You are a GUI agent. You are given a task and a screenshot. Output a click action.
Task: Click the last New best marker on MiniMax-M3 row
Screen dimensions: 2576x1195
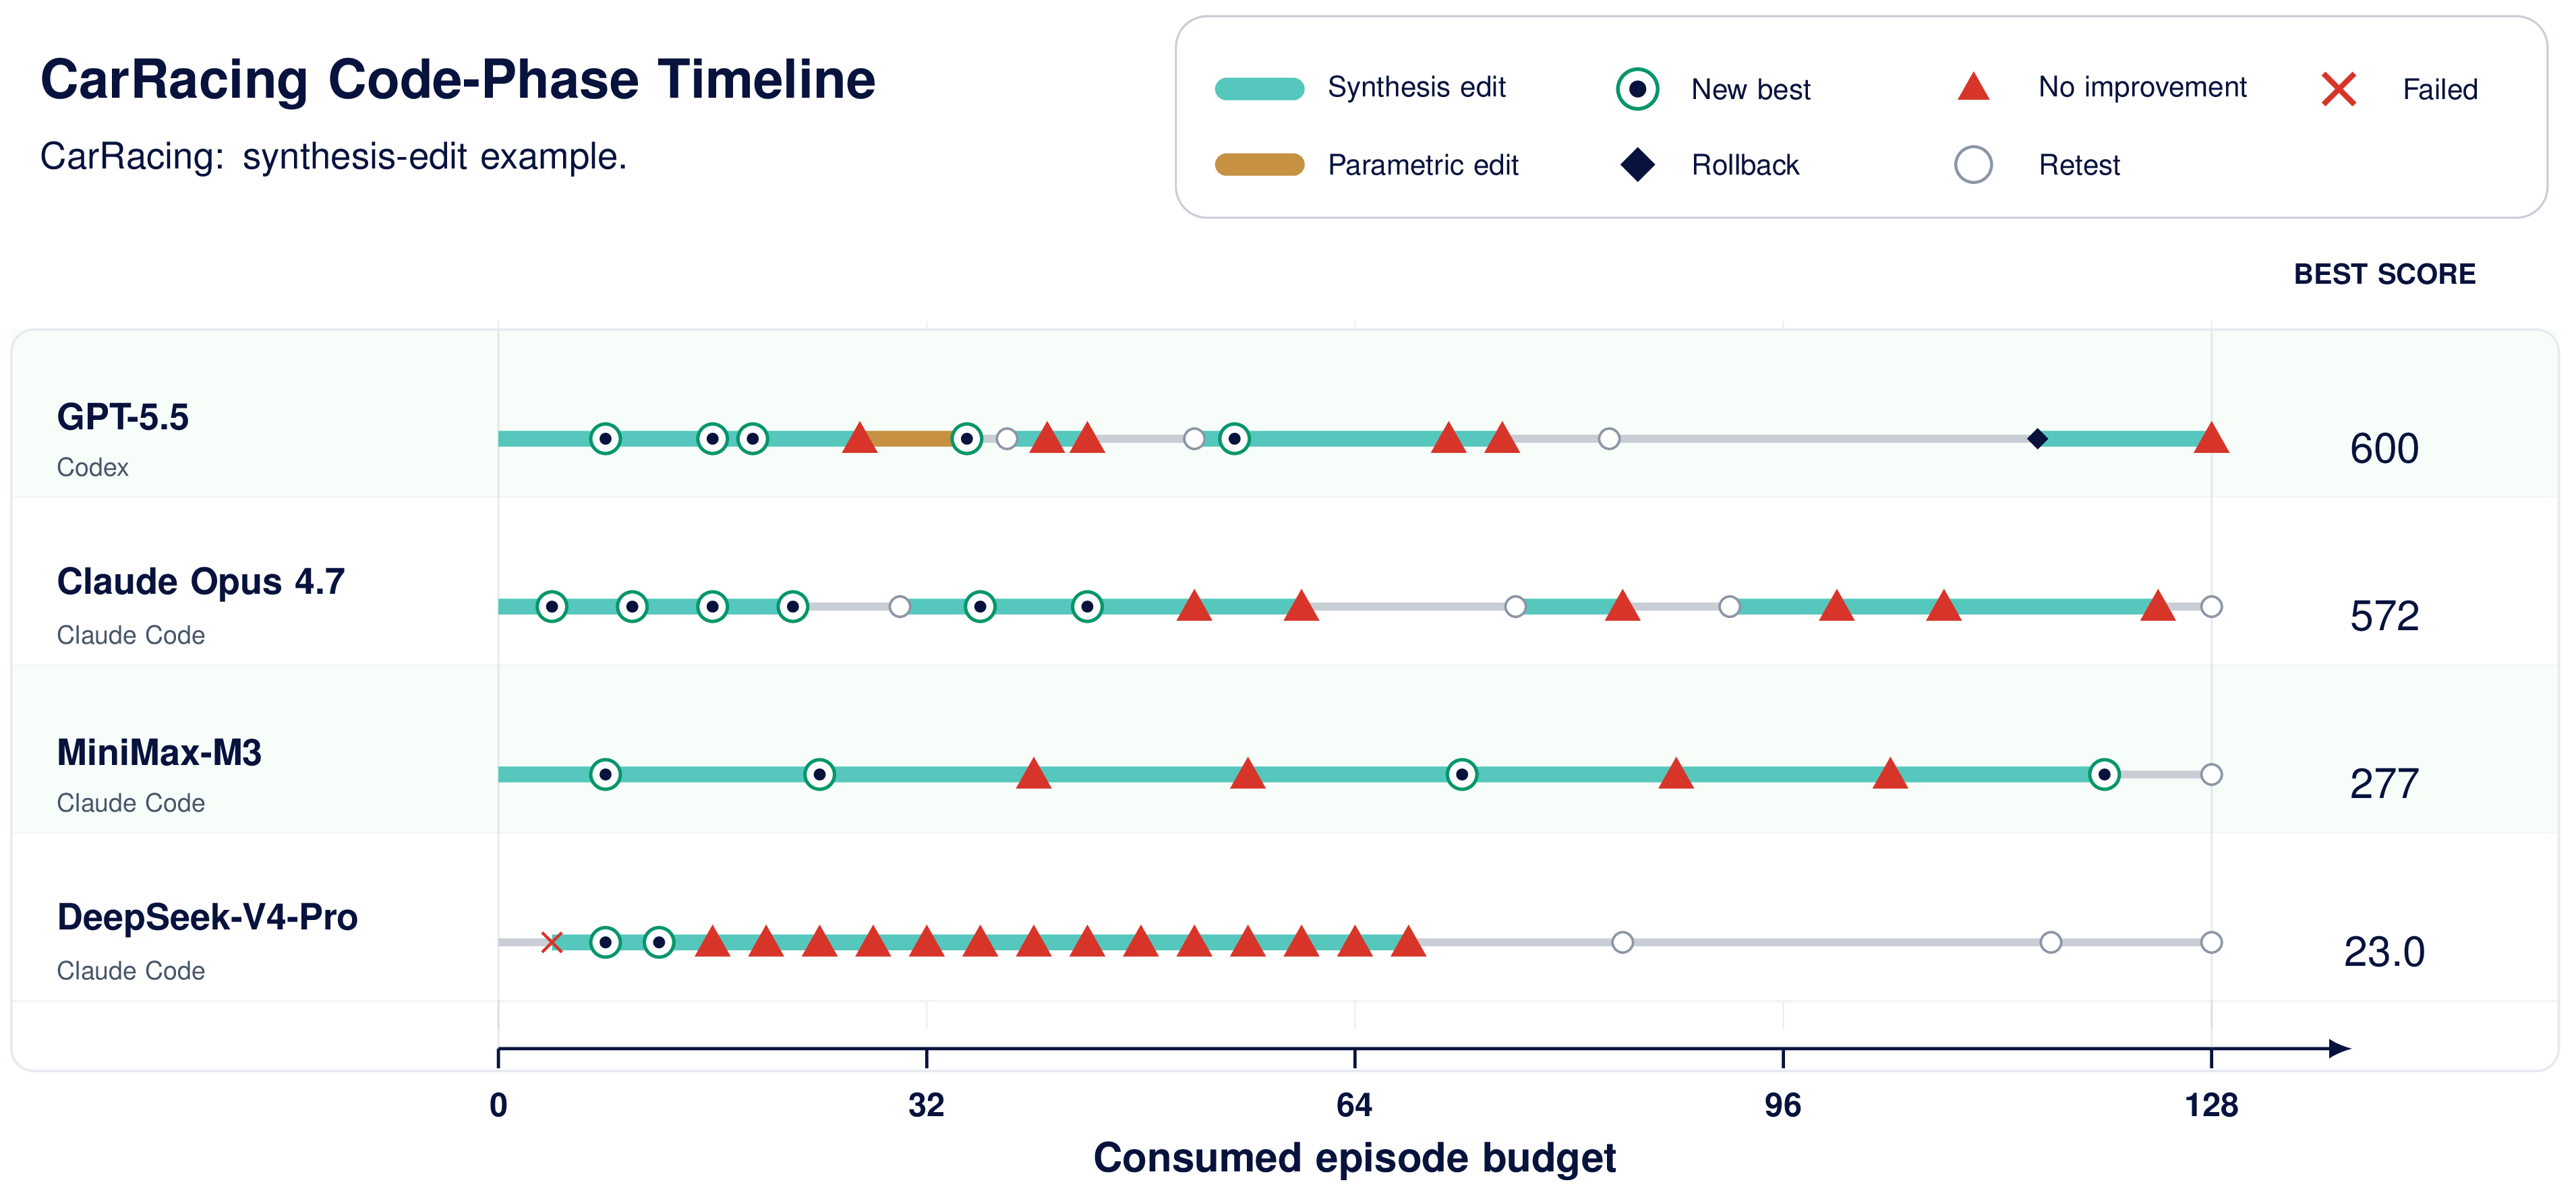coord(2104,774)
